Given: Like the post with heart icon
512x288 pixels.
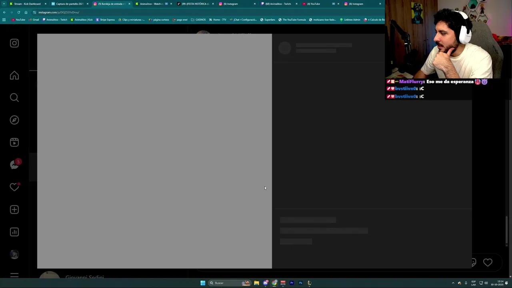Looking at the screenshot, I should [x=488, y=262].
